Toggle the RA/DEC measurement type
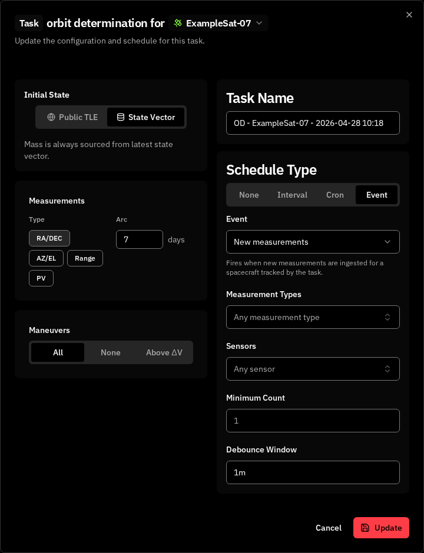 pos(49,238)
